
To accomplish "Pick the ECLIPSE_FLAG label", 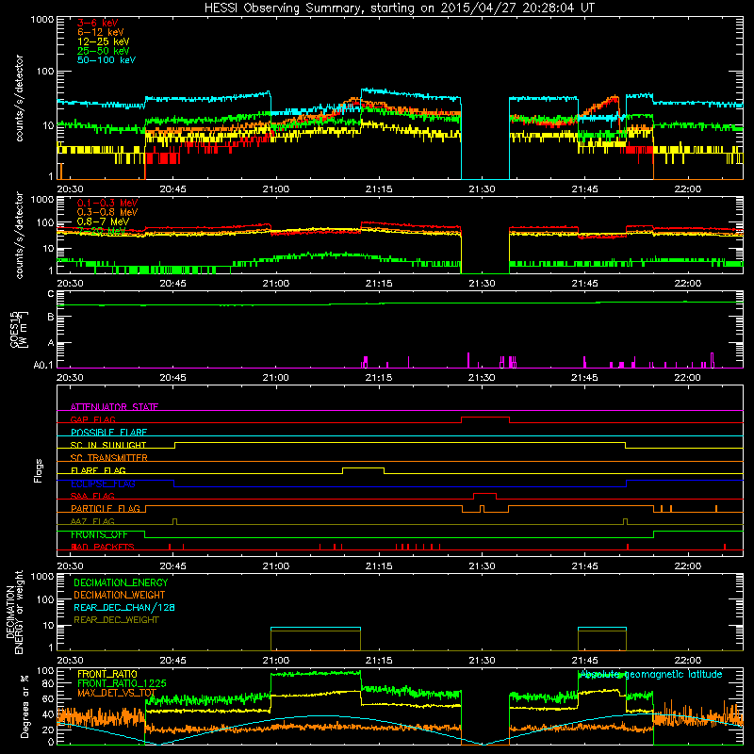I will pyautogui.click(x=103, y=484).
